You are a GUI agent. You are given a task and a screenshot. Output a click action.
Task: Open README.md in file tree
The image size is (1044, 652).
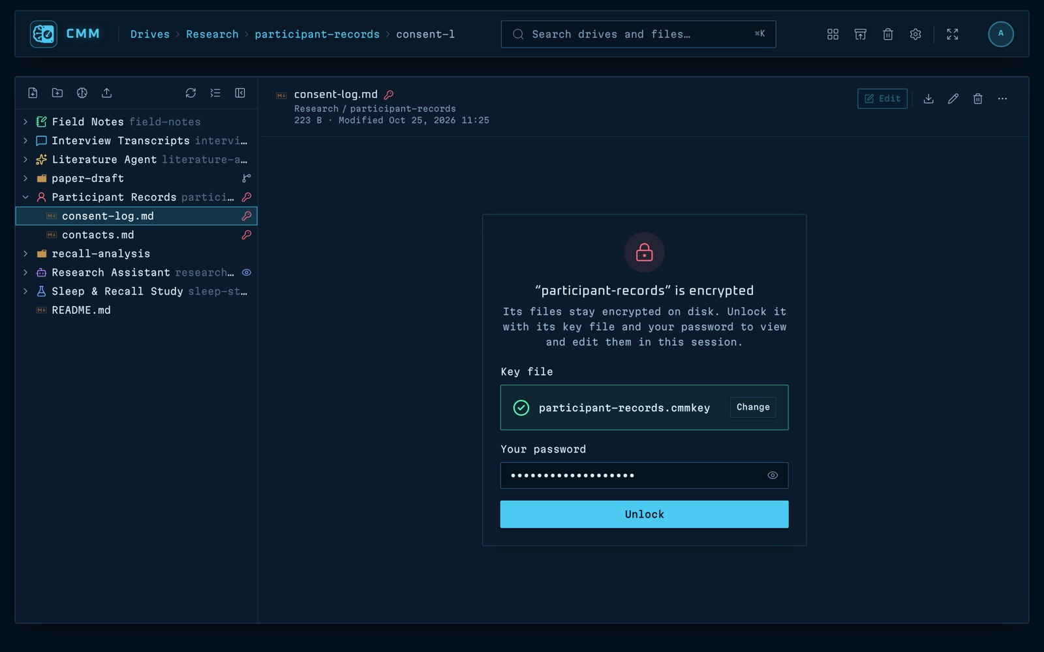tap(136, 310)
